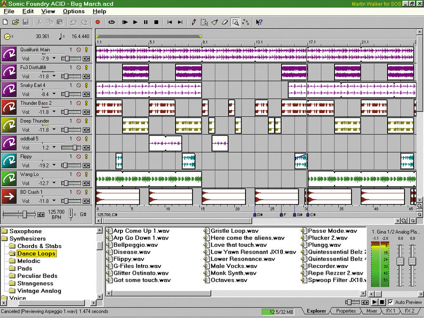Solo the Snaky Earl 4 track
The height and width of the screenshot is (318, 424).
(86, 86)
